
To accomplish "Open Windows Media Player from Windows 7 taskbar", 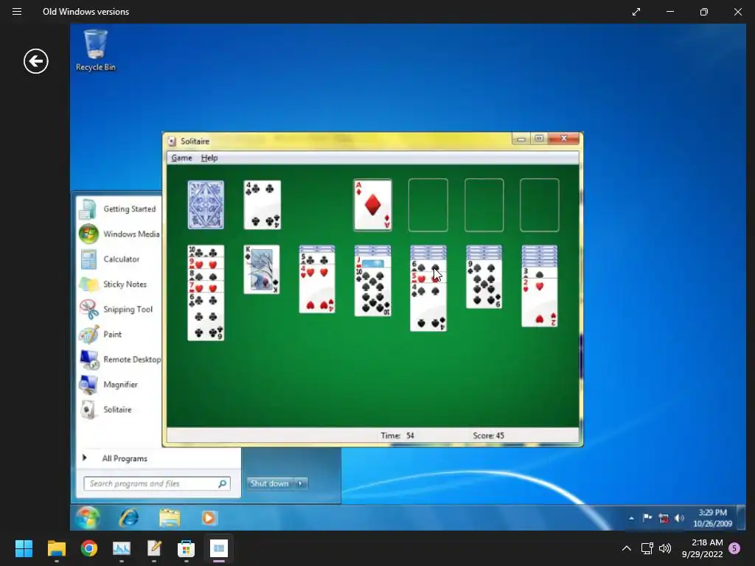I will pos(209,518).
